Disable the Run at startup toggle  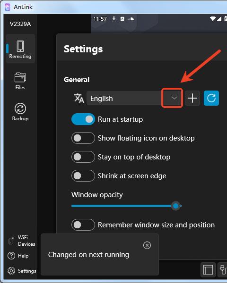83,119
